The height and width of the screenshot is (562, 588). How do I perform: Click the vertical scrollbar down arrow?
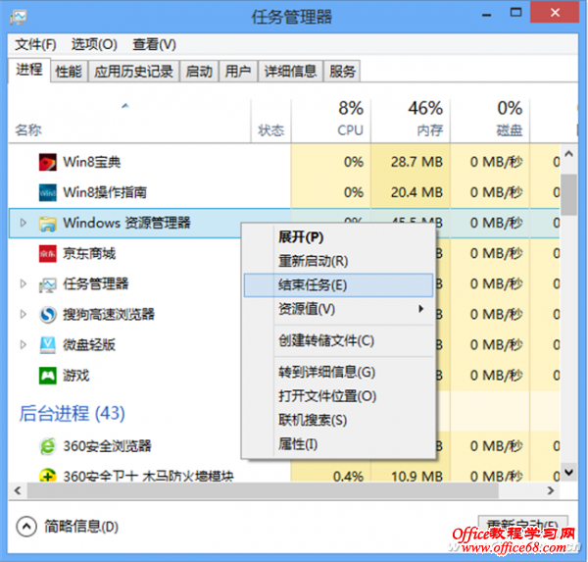tap(569, 472)
